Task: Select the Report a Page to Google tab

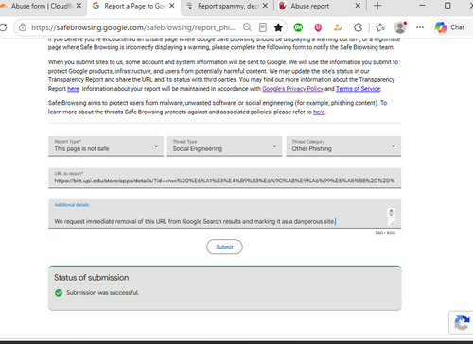Action: (x=134, y=6)
